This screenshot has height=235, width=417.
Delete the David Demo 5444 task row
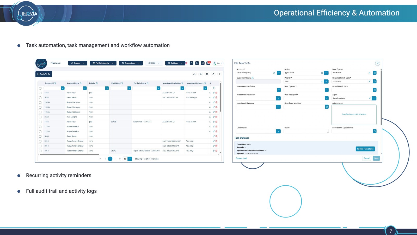click(216, 97)
